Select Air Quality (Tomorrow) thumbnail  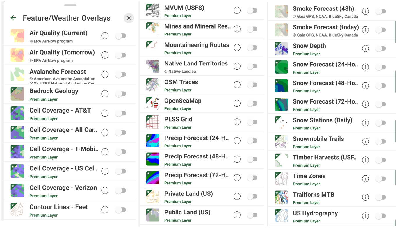coord(17,55)
